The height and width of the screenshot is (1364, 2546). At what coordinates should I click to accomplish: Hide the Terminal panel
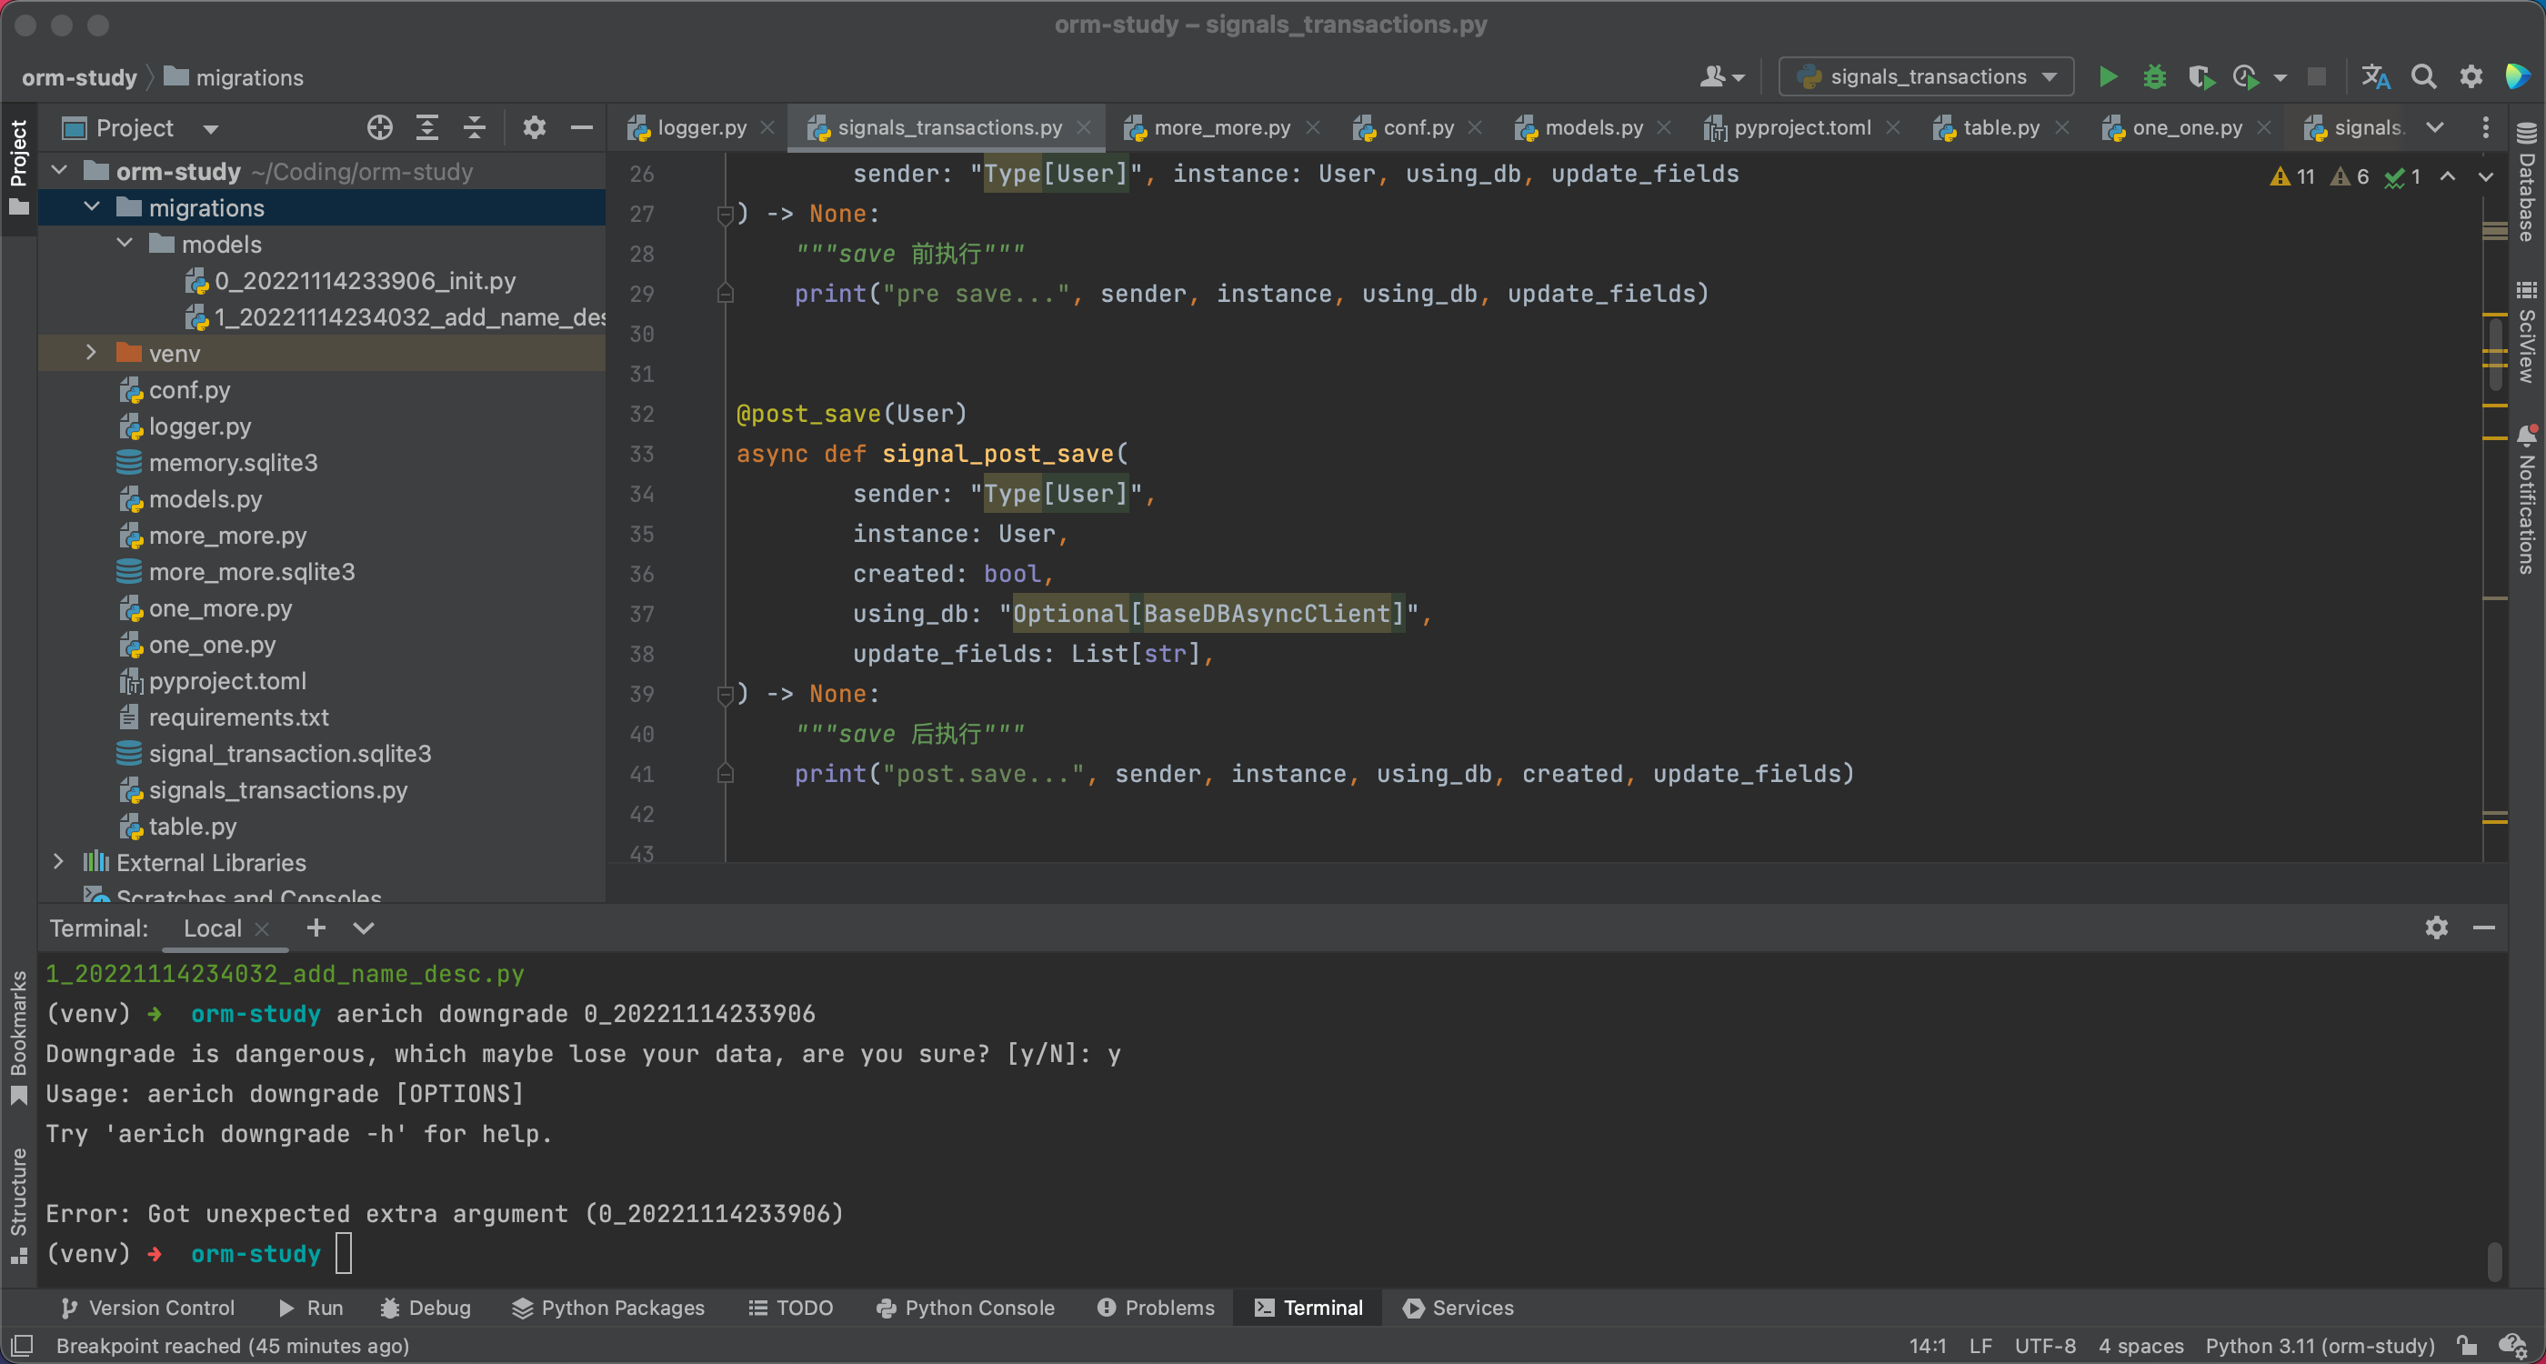tap(2484, 928)
